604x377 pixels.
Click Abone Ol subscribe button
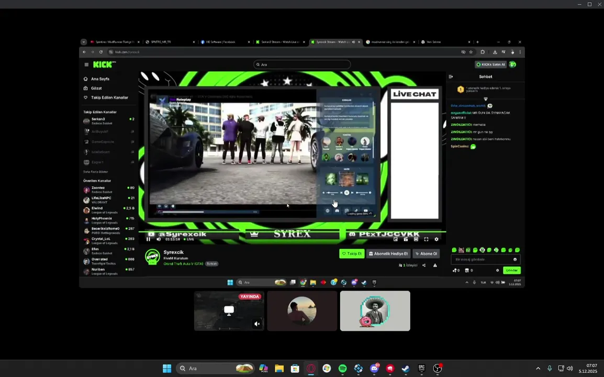pyautogui.click(x=426, y=253)
